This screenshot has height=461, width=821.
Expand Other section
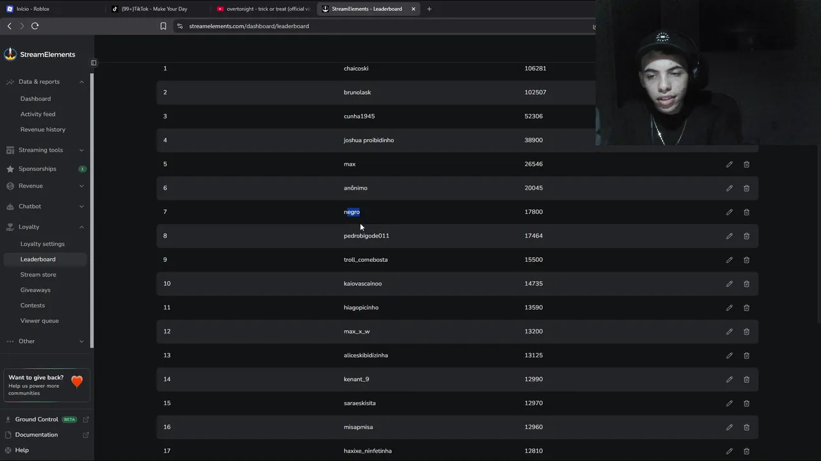pyautogui.click(x=81, y=341)
